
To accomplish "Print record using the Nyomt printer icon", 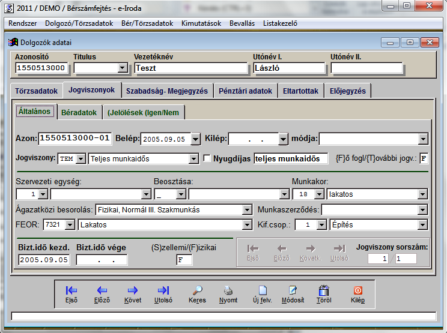I will coord(228,292).
